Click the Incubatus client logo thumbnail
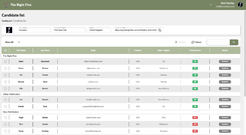 [x=9, y=30]
